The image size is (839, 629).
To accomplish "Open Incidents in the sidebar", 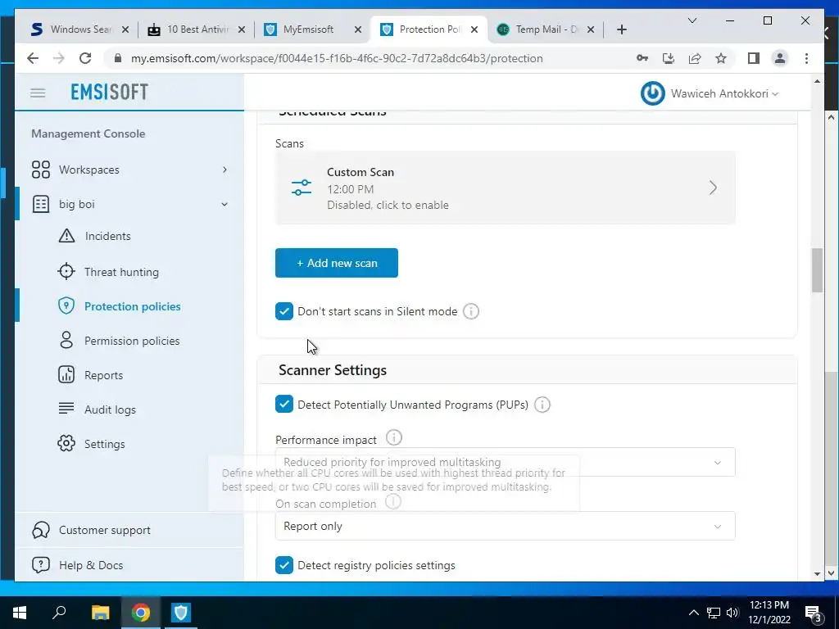I will coord(107,236).
